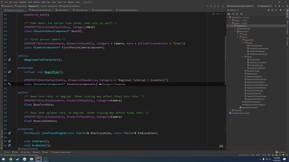The width and height of the screenshot is (289, 162).
Task: Open the TODO tool window button
Action: pyautogui.click(x=15, y=152)
